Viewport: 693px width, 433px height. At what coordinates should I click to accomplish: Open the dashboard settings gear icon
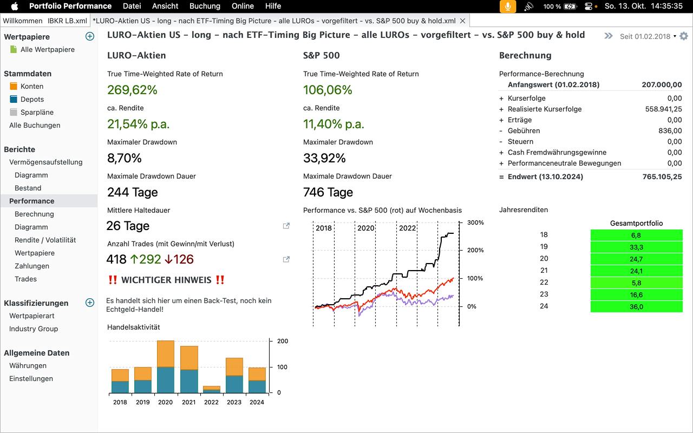[x=684, y=36]
